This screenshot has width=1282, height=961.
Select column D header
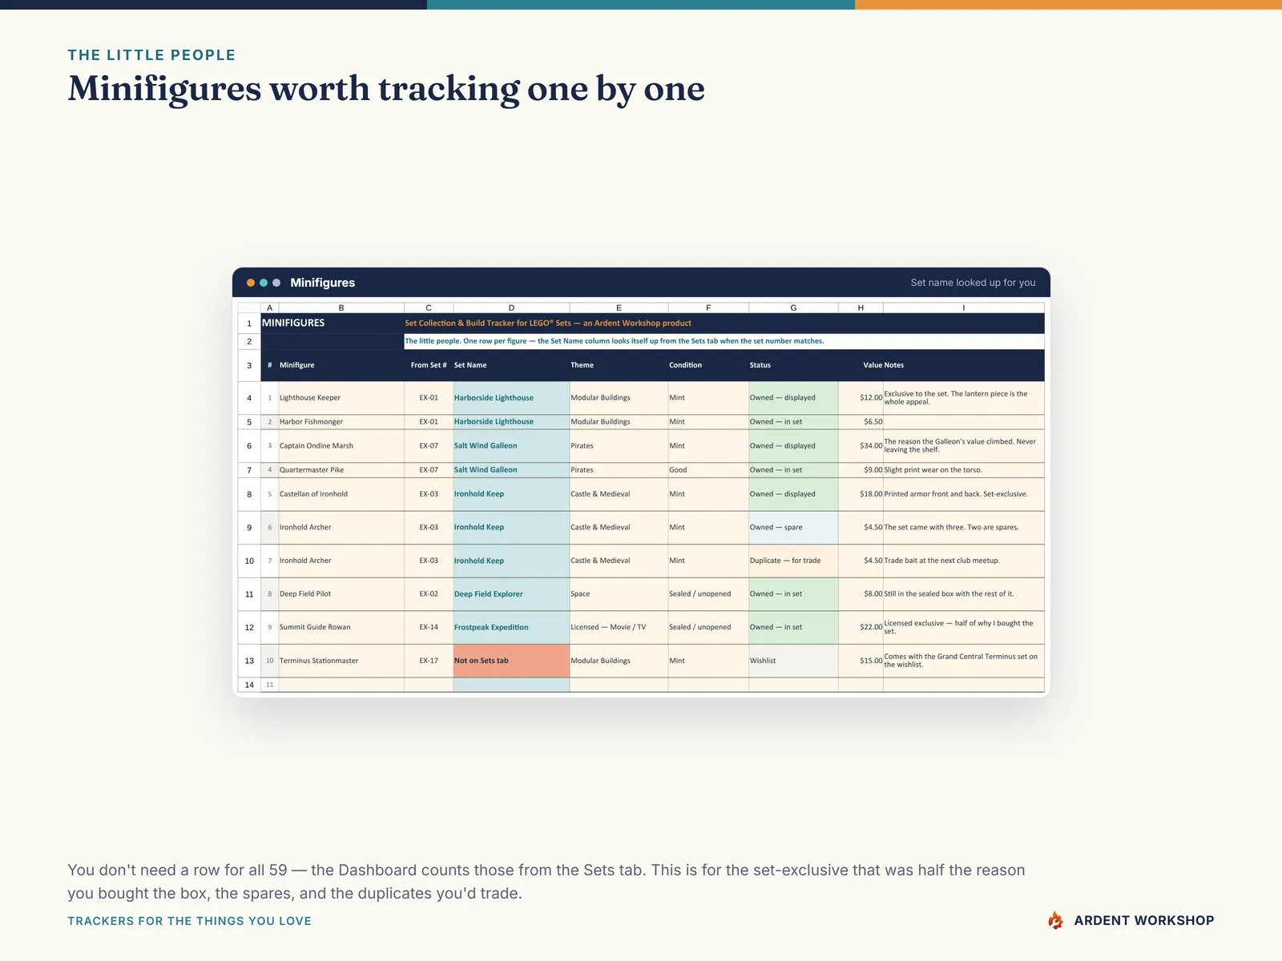click(511, 308)
